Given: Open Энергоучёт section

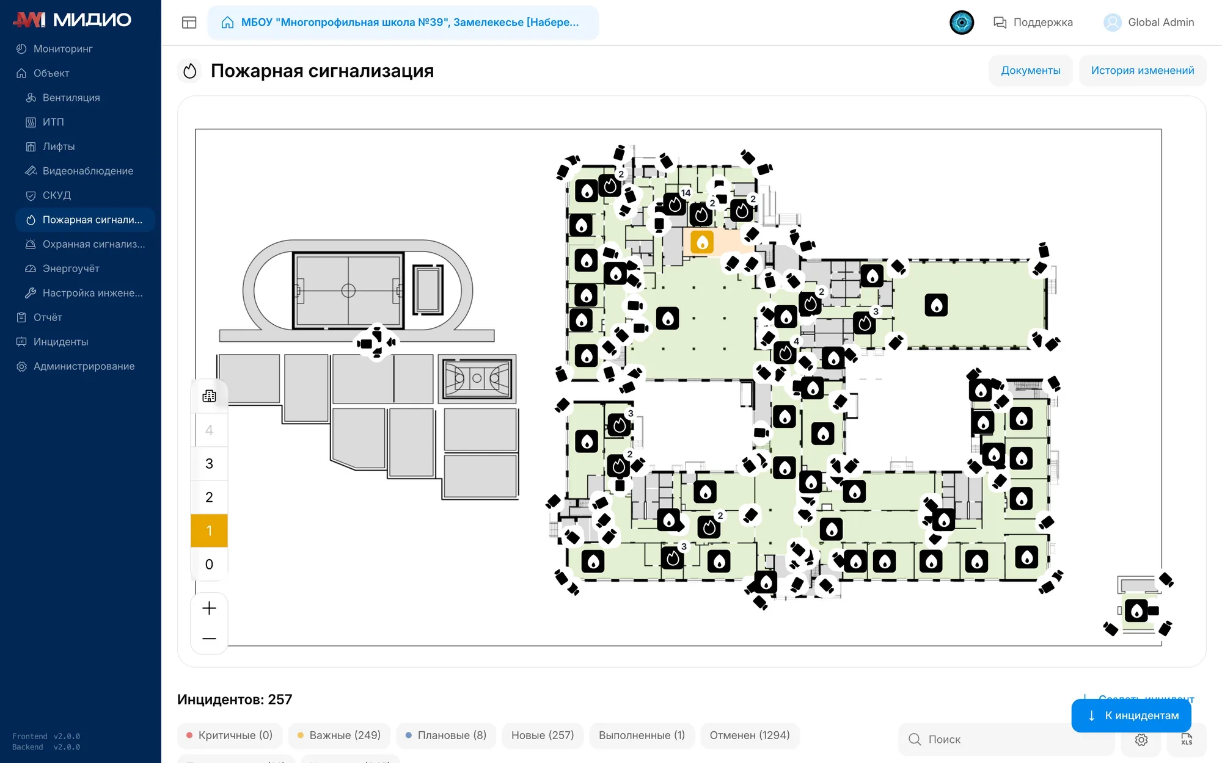Looking at the screenshot, I should pos(71,269).
